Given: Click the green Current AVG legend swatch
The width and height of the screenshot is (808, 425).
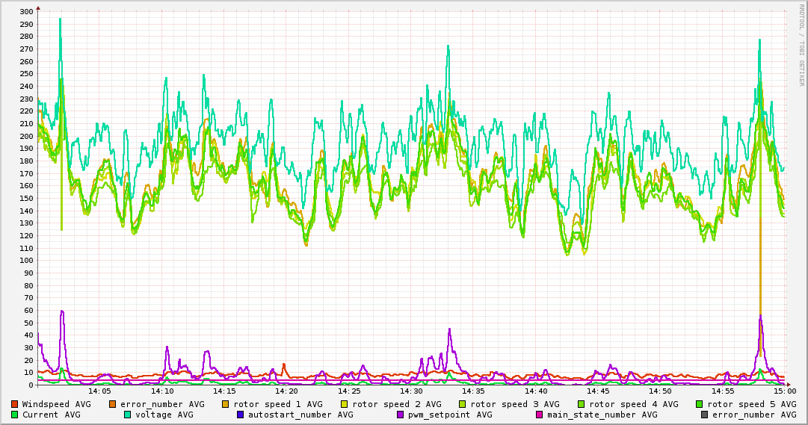Looking at the screenshot, I should click(x=14, y=415).
